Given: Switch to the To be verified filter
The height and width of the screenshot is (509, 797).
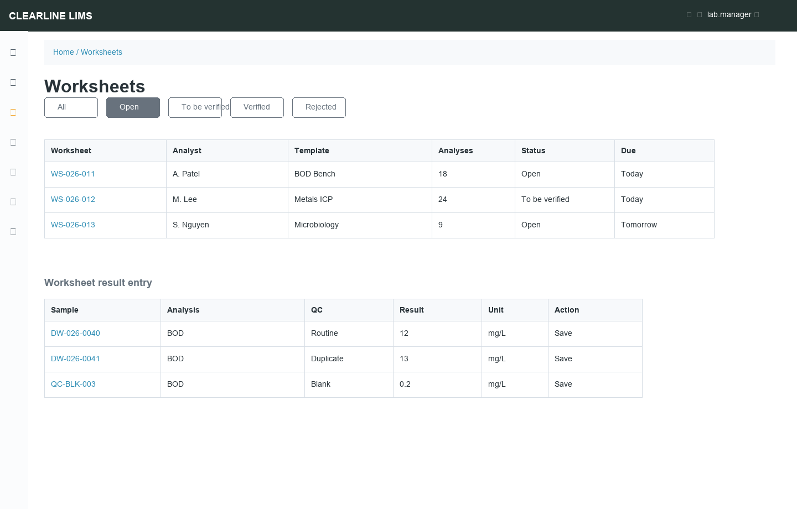Looking at the screenshot, I should [195, 107].
